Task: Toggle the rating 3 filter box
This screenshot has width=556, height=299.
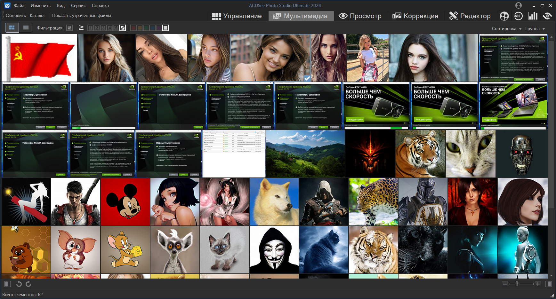Action: pyautogui.click(x=103, y=28)
